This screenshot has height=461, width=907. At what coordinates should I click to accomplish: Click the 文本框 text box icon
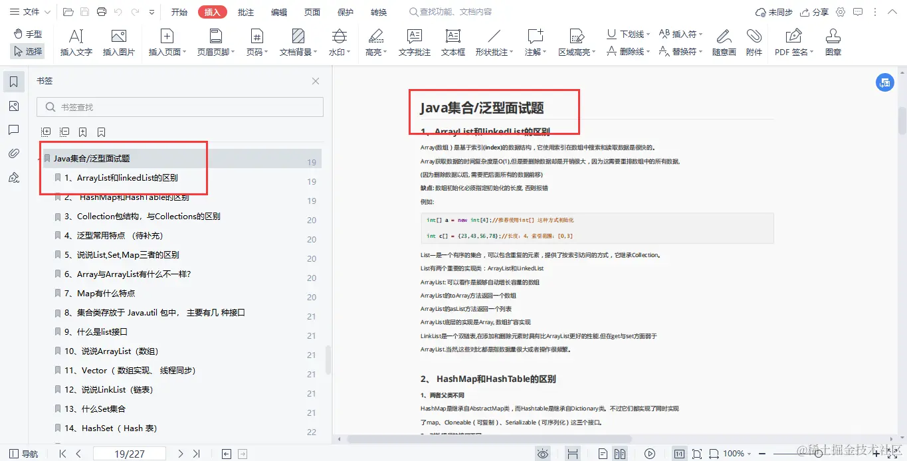[453, 40]
